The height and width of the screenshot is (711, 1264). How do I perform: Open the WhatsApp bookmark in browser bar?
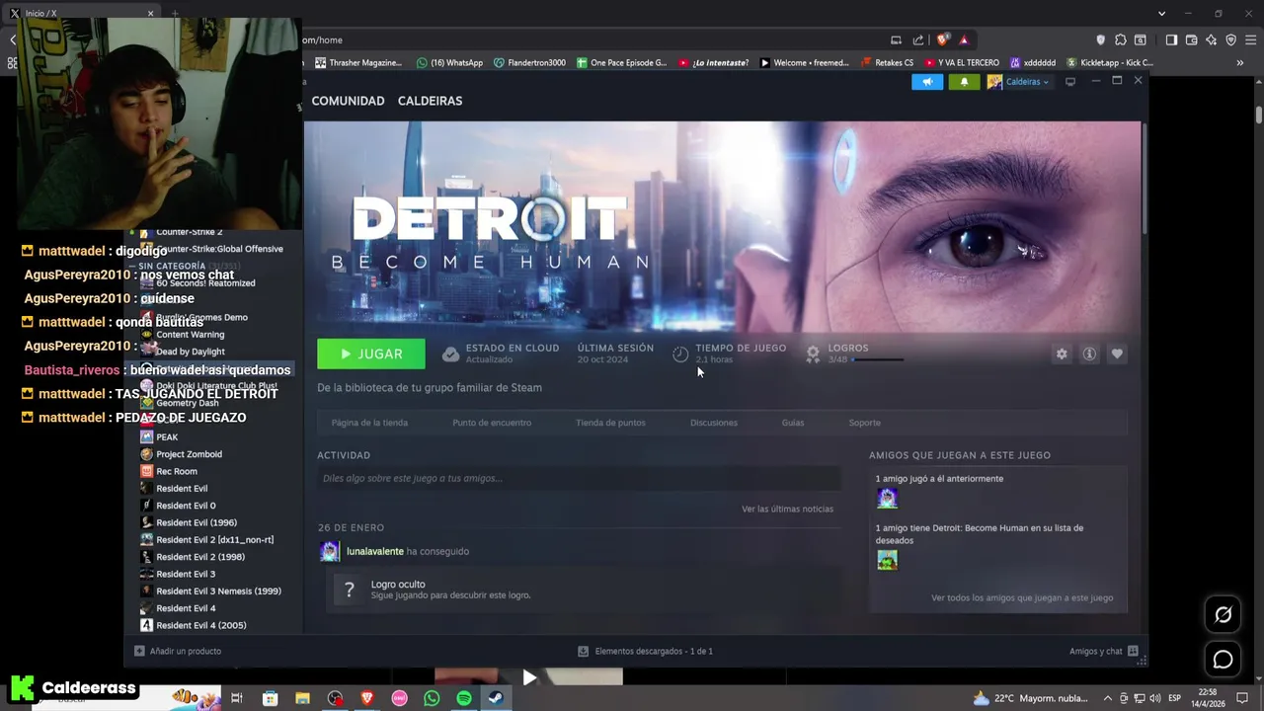click(449, 62)
